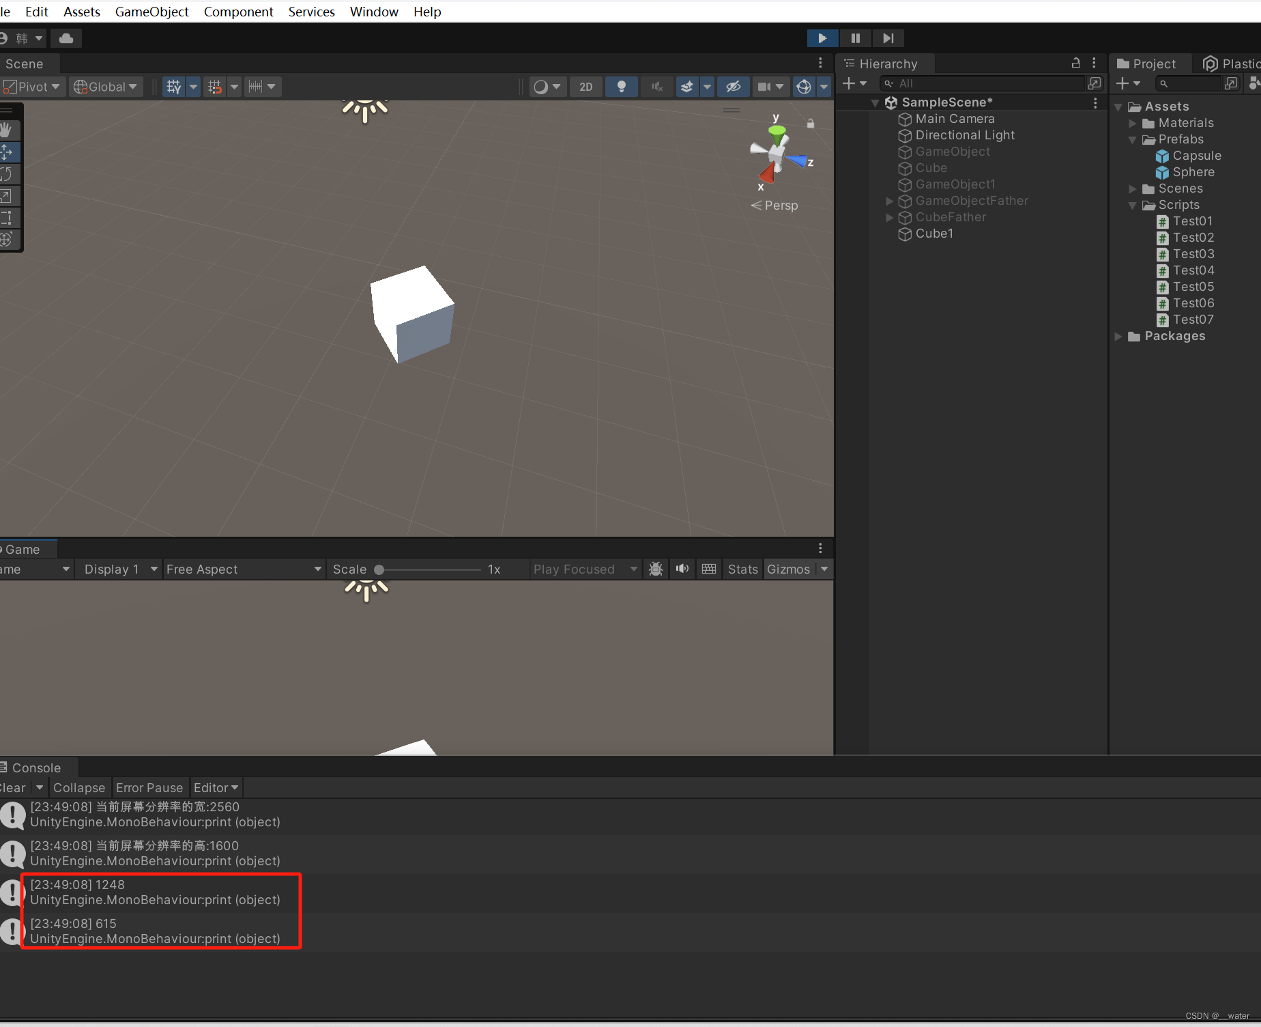Toggle 2D mode in the Scene view

tap(585, 86)
